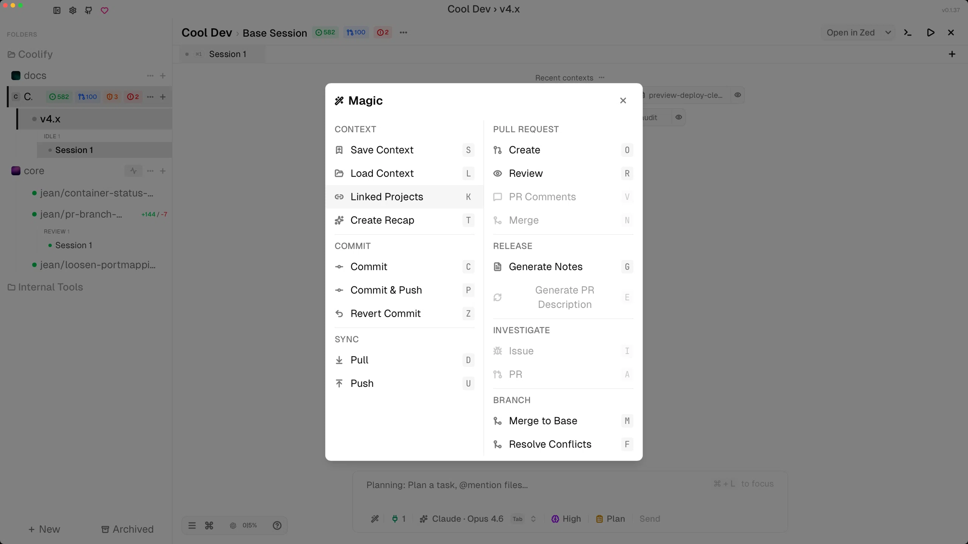Click the GitHub icon in the top bar
The height and width of the screenshot is (544, 968).
point(88,10)
